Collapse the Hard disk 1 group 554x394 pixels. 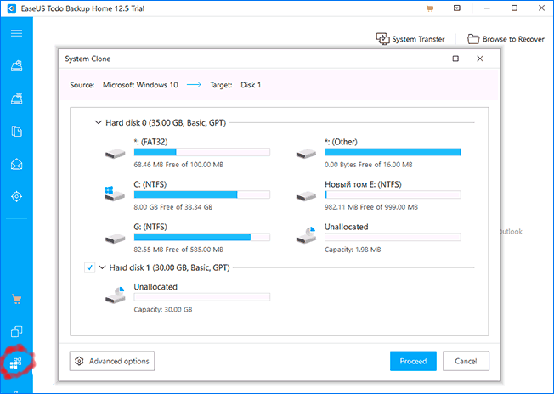pyautogui.click(x=102, y=267)
